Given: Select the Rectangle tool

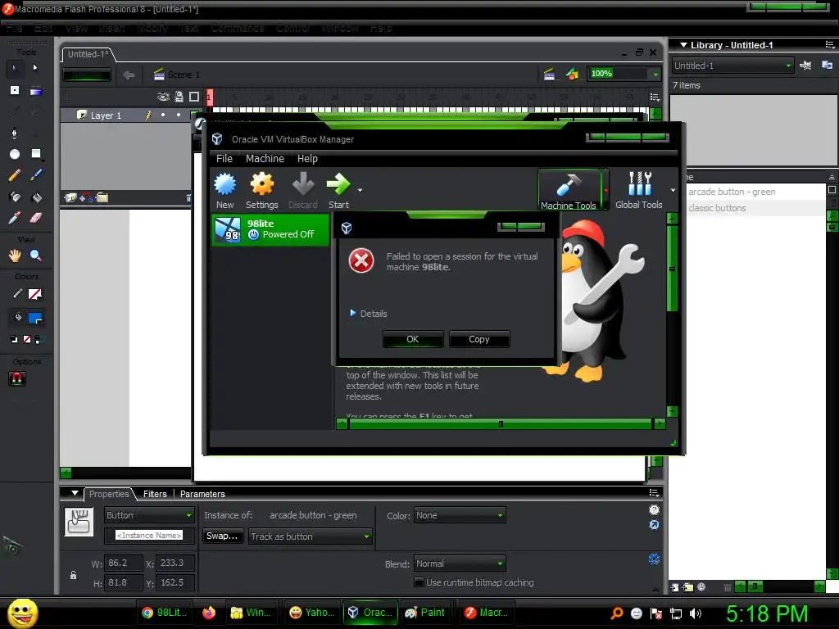Looking at the screenshot, I should pyautogui.click(x=36, y=154).
